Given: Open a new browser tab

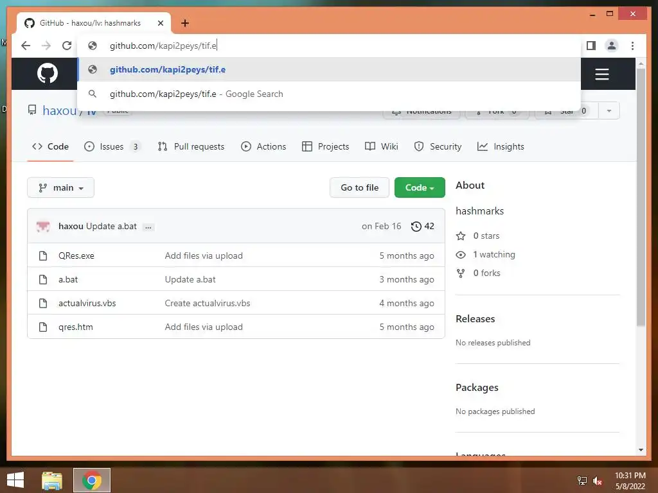Looking at the screenshot, I should [x=184, y=23].
